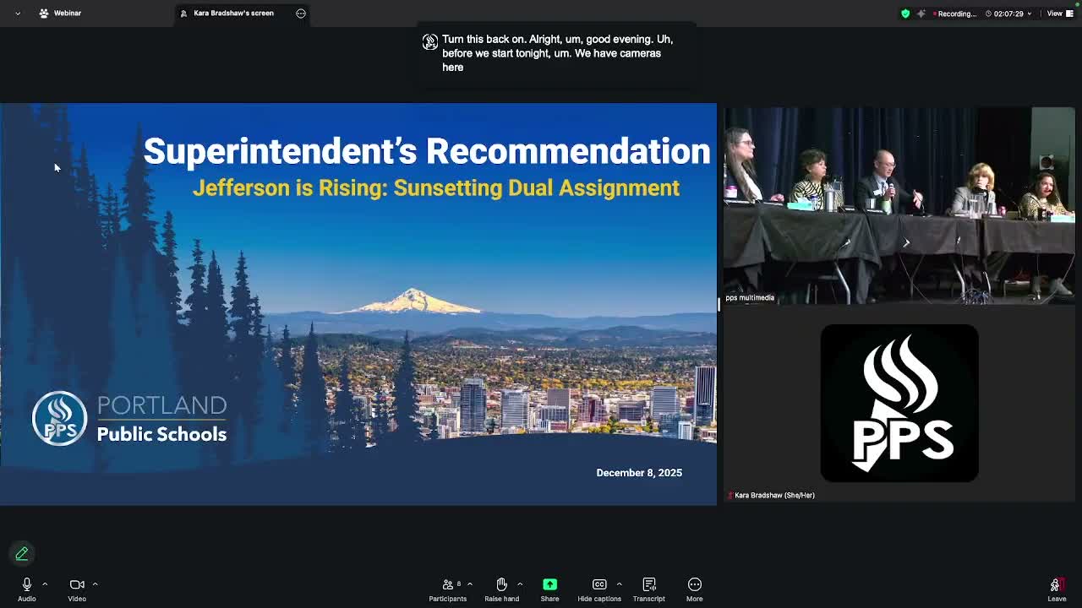Viewport: 1082px width, 608px height.
Task: Expand the captions options arrow
Action: 619,584
